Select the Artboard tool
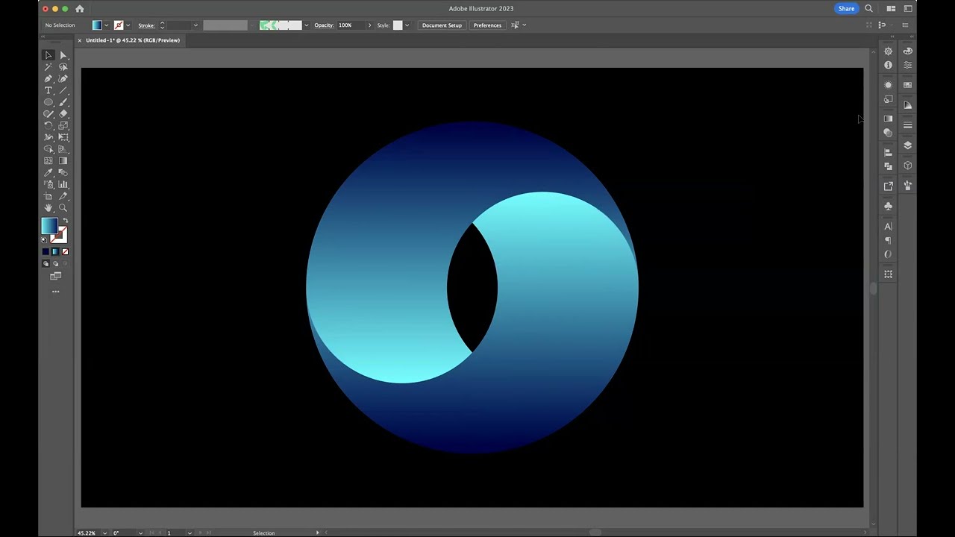This screenshot has height=537, width=955. [48, 196]
